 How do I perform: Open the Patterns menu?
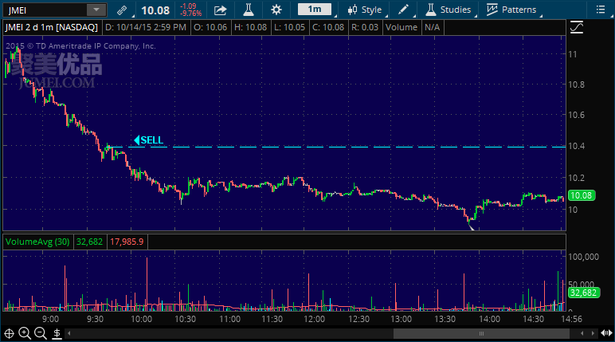coord(511,10)
